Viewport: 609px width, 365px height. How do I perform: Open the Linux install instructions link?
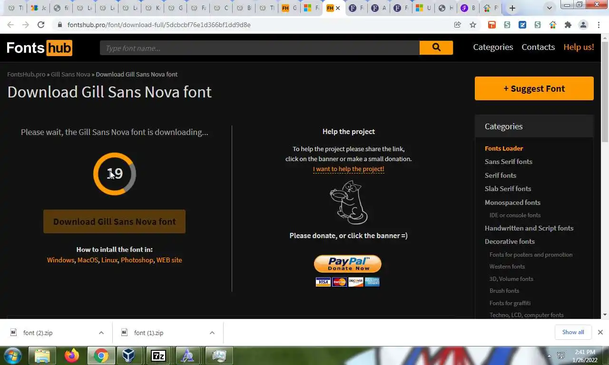109,260
